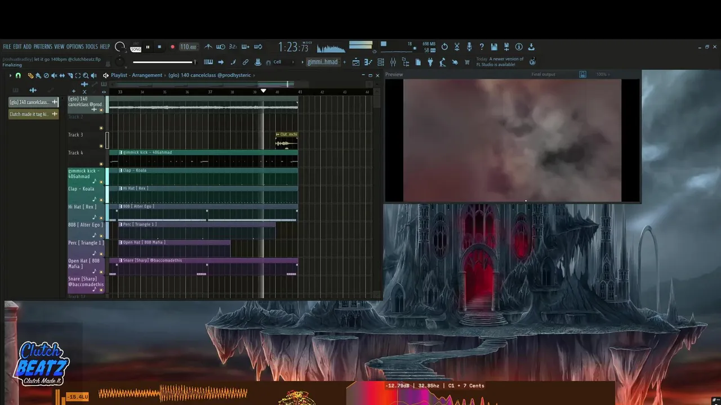Click the one-click audio recording microphone
The height and width of the screenshot is (405, 721).
tap(469, 47)
